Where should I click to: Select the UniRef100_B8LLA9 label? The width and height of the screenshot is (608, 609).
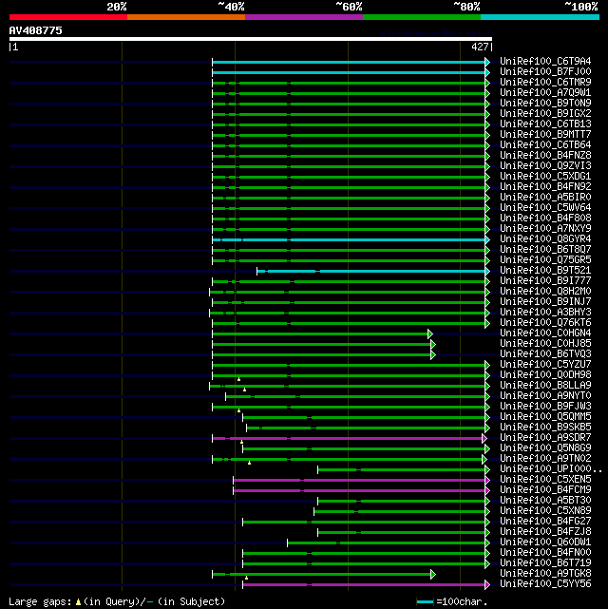(x=545, y=386)
